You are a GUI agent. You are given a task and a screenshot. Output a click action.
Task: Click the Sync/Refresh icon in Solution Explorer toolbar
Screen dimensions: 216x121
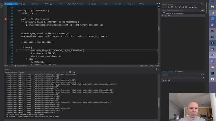click(180, 7)
